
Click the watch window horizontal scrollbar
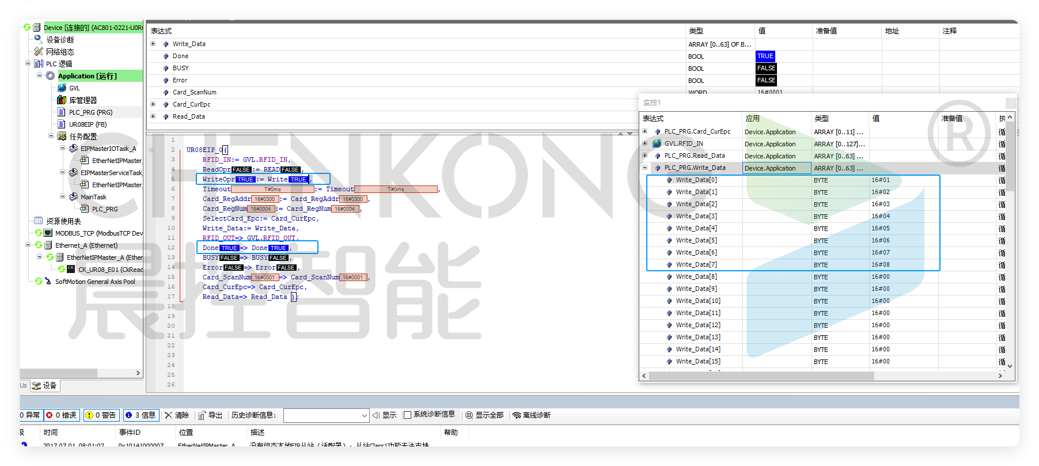coord(761,376)
